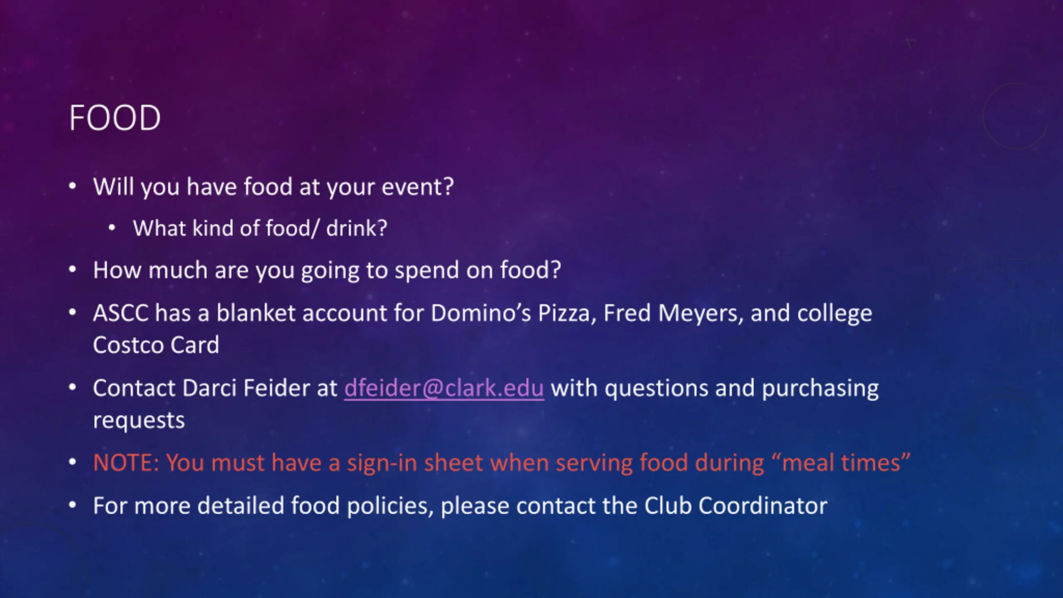The width and height of the screenshot is (1063, 598).
Task: Click the 'What kind of food/ drink?' sub-bullet
Action: 260,228
